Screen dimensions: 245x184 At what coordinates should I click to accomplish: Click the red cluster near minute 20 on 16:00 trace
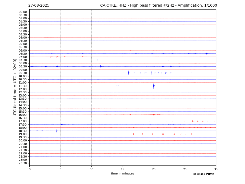pyautogui.click(x=154, y=115)
